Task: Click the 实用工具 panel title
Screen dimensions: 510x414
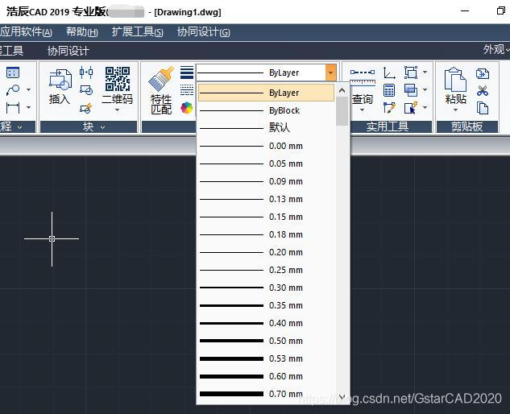Action: pos(388,126)
